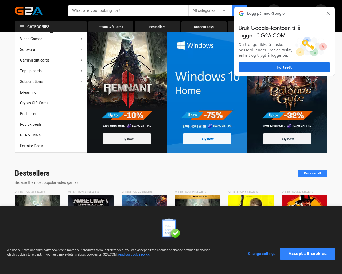Click the Baldur's Gate -32% discount badge
This screenshot has width=342, height=274.
(287, 115)
